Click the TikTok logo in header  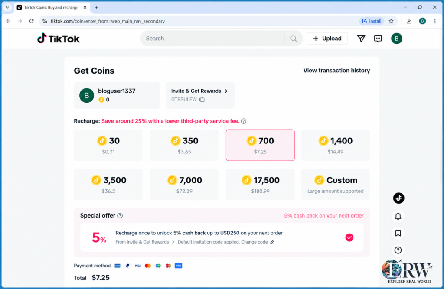pos(59,39)
